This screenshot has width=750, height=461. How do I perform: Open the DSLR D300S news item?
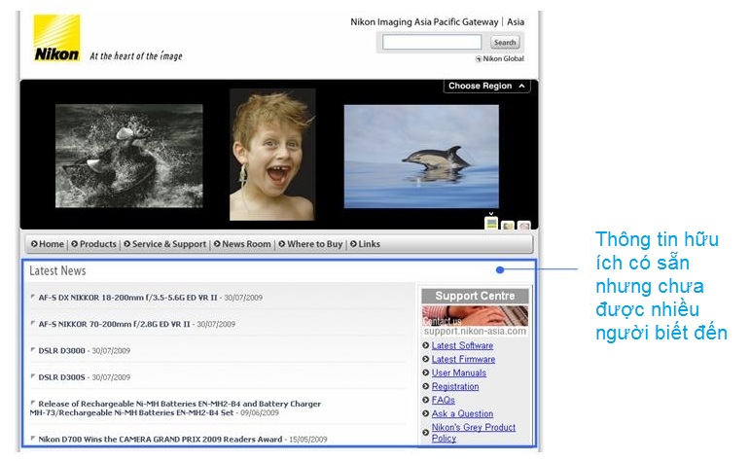[61, 377]
